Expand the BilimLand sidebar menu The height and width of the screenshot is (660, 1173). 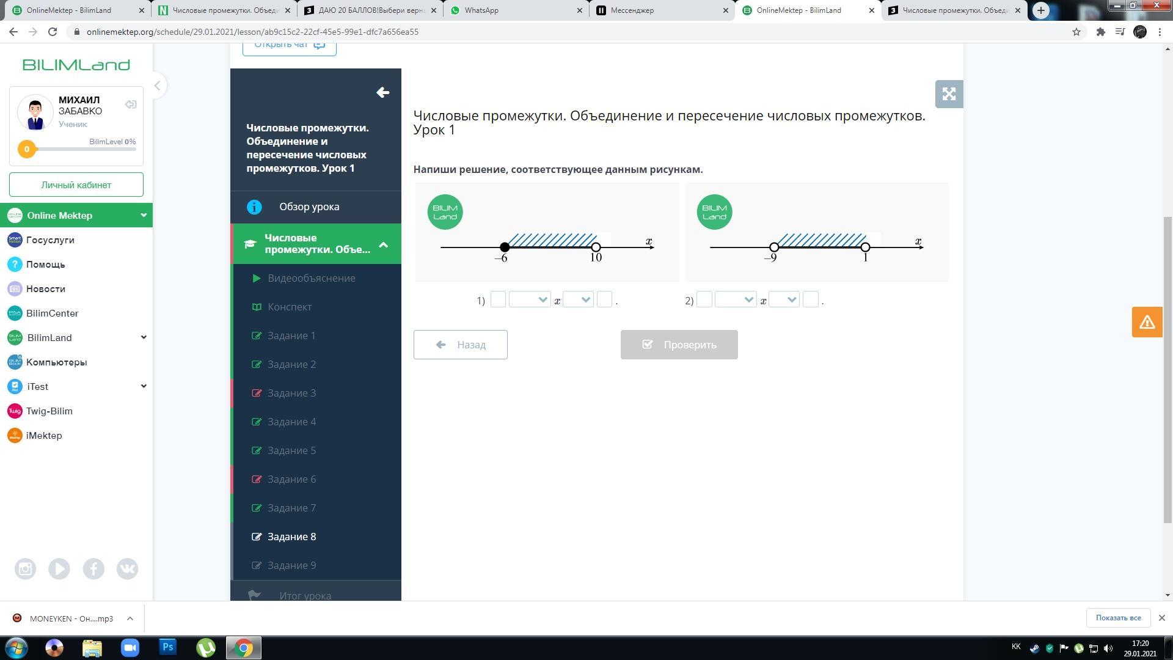[x=144, y=337]
